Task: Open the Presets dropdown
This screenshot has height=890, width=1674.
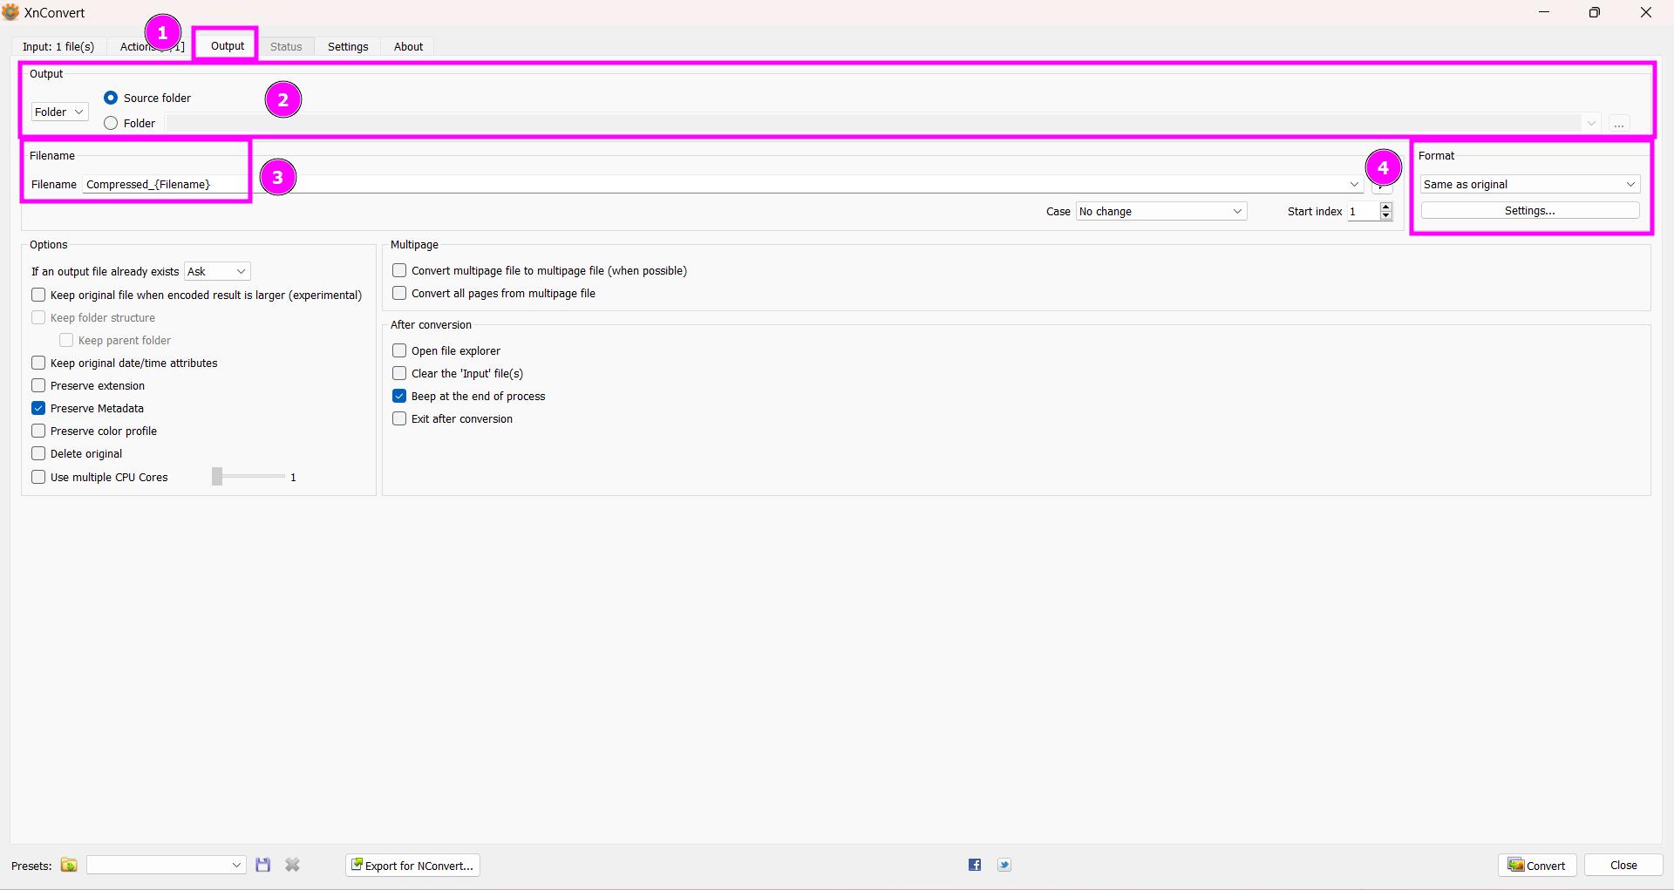Action: point(166,865)
